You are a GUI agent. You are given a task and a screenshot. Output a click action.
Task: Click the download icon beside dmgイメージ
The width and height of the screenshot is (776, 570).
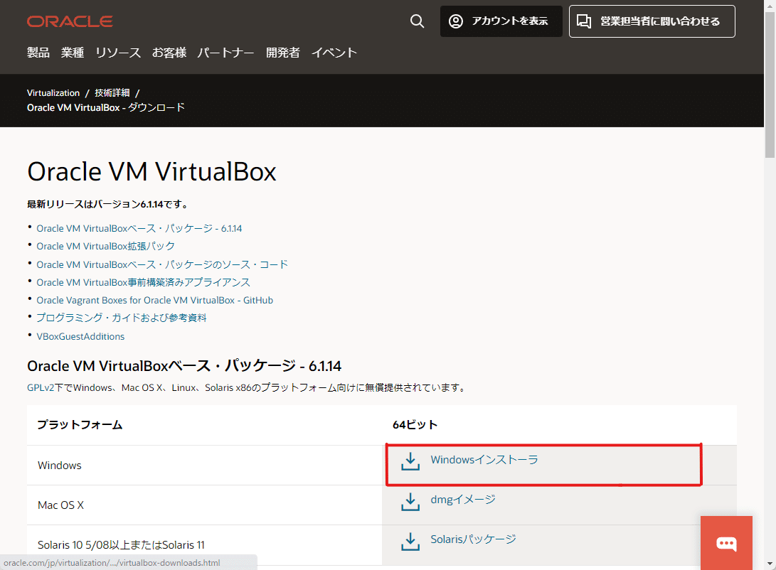pyautogui.click(x=410, y=501)
